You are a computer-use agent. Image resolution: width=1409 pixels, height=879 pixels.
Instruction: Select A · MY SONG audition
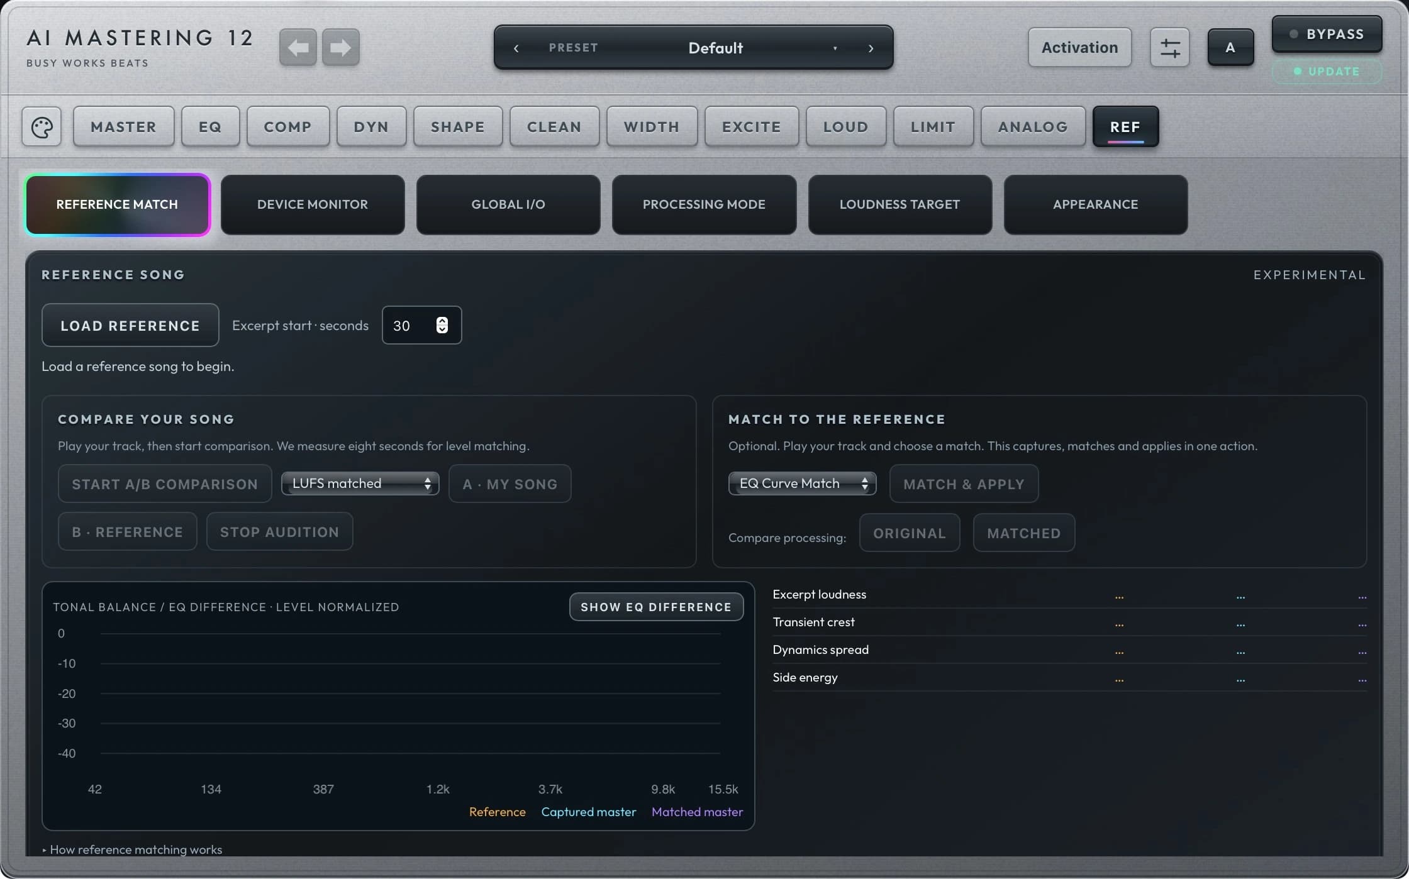(510, 484)
